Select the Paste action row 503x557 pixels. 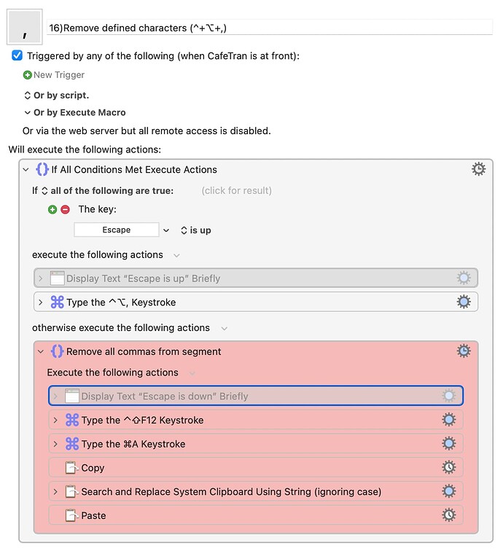tap(256, 515)
